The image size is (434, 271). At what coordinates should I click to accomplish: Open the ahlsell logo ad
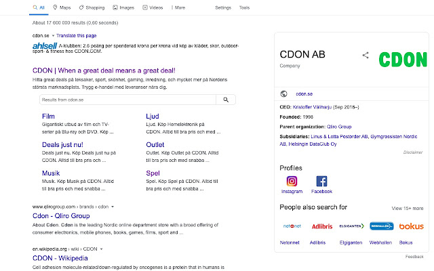coord(45,46)
